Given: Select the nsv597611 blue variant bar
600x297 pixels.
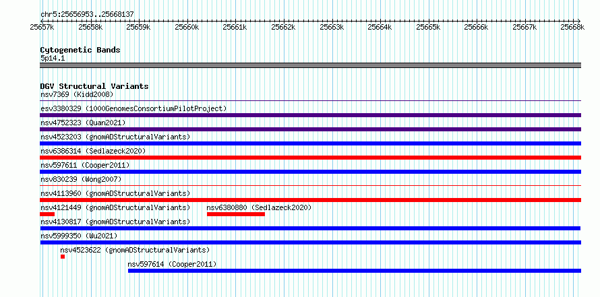Looking at the screenshot, I should [x=310, y=172].
